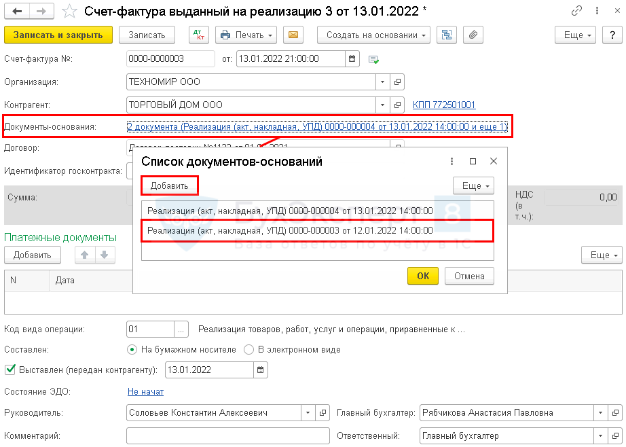Open the paperclip attachments icon
626x447 pixels.
click(474, 35)
